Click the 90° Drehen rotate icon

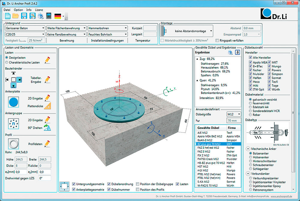click(47, 128)
